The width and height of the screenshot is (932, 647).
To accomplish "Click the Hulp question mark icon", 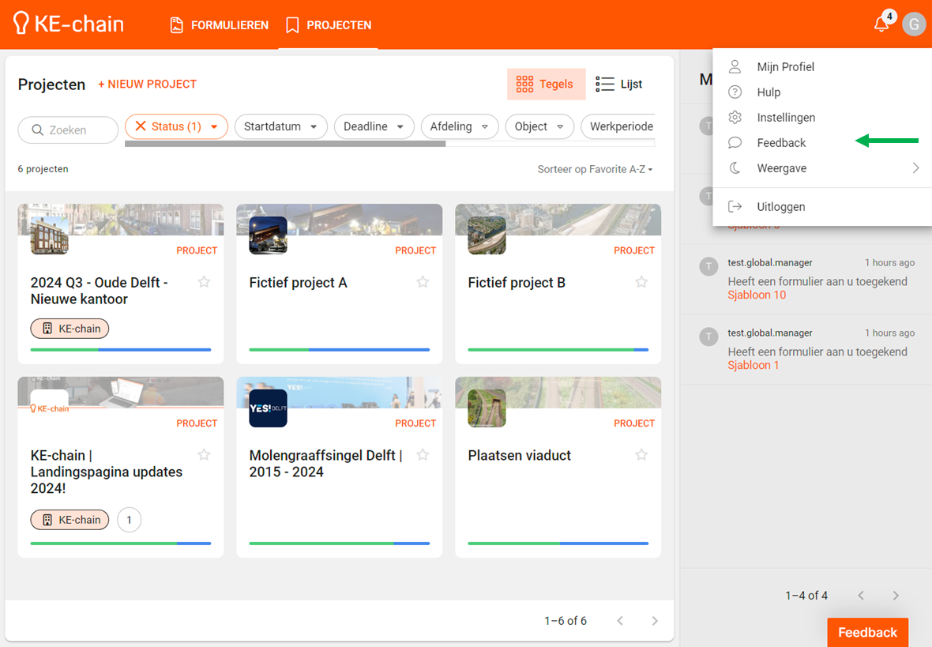I will [735, 92].
